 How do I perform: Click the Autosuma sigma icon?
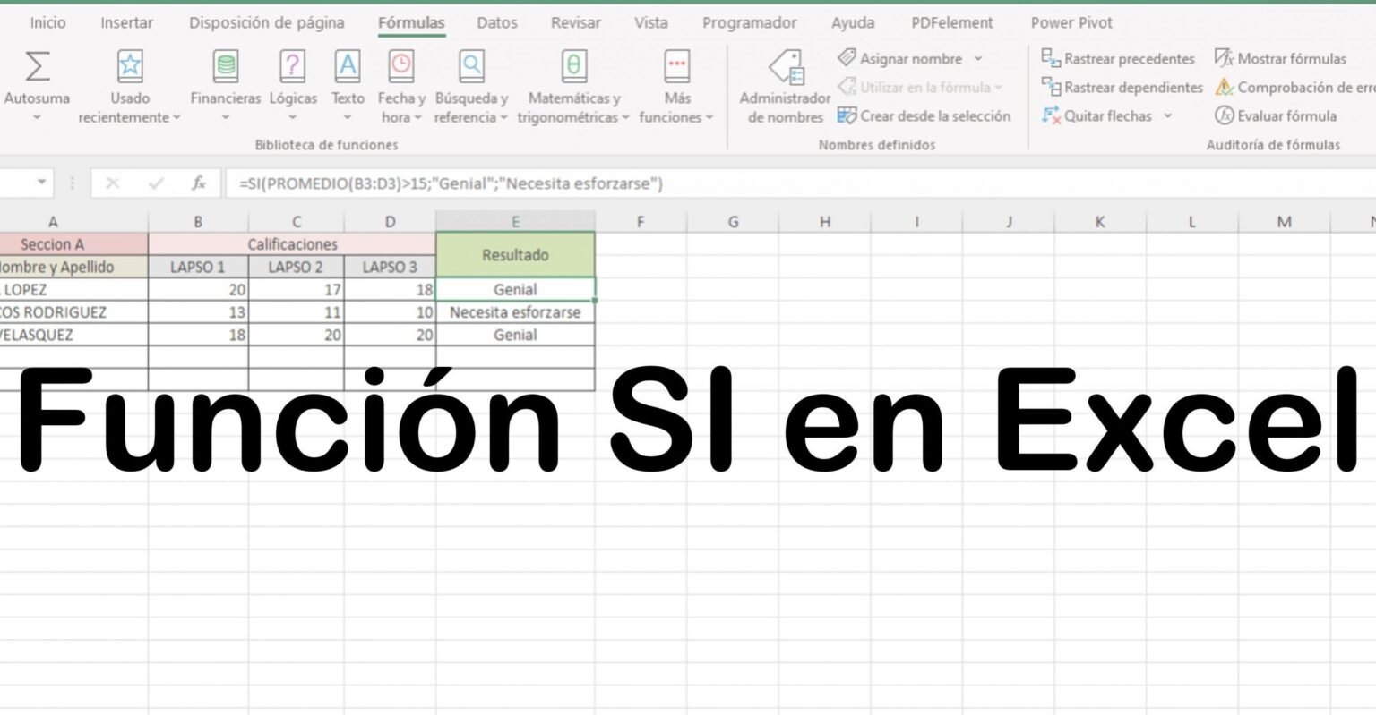coord(37,65)
